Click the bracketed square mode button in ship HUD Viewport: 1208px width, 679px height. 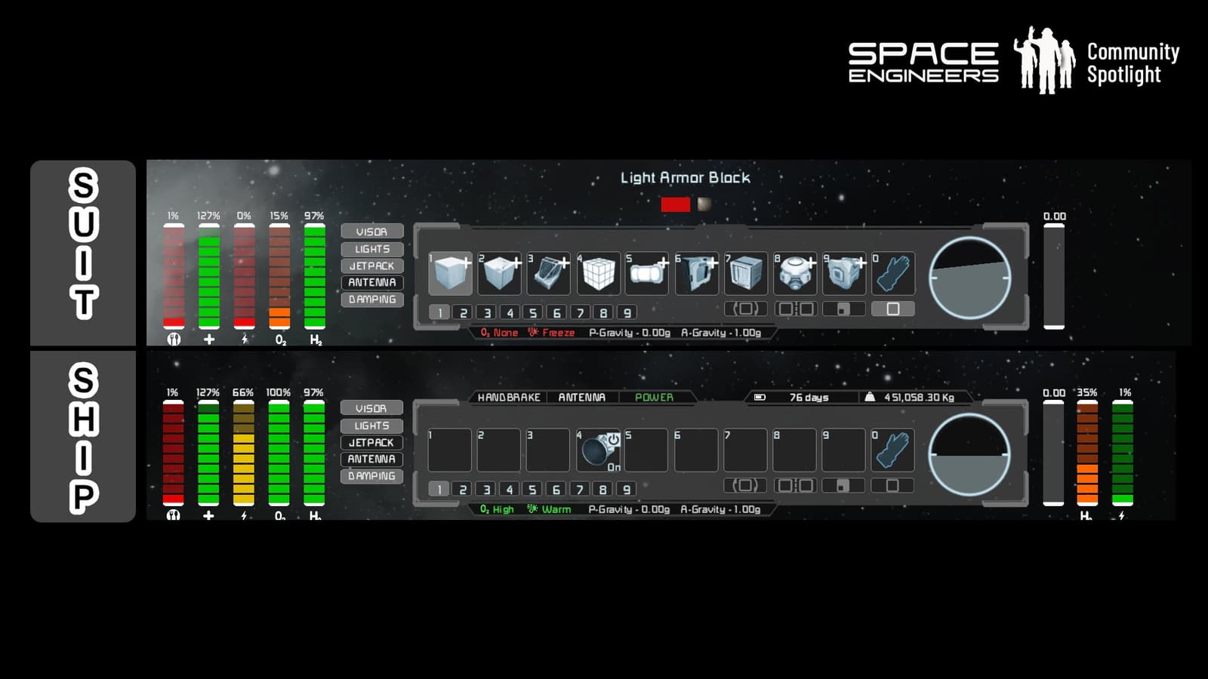pos(745,485)
